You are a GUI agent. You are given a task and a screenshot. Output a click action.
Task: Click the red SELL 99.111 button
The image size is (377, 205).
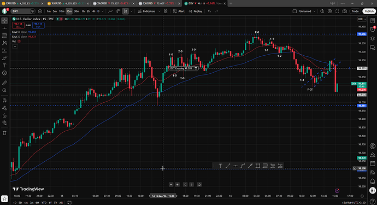18,25
